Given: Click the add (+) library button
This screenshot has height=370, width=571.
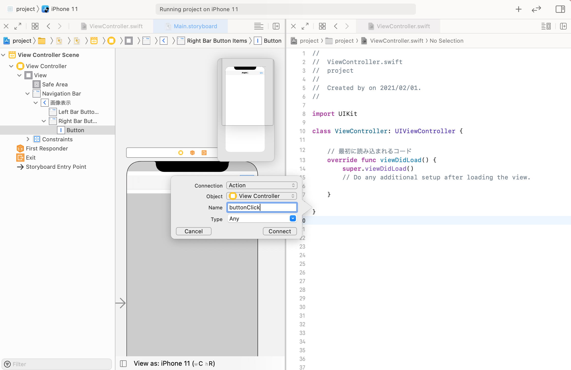Looking at the screenshot, I should click(x=518, y=9).
